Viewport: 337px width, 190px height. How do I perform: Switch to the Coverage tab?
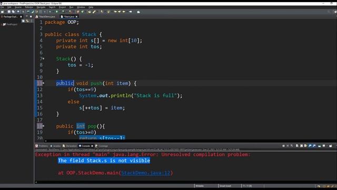pyautogui.click(x=102, y=146)
